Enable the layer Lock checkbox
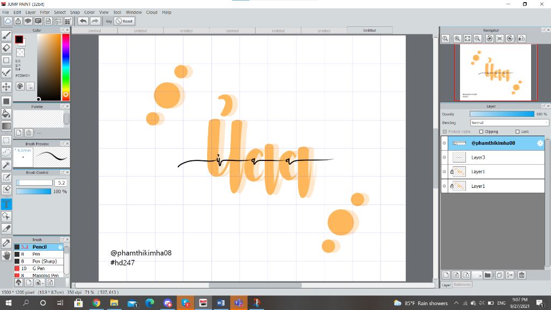The image size is (551, 310). pyautogui.click(x=517, y=131)
